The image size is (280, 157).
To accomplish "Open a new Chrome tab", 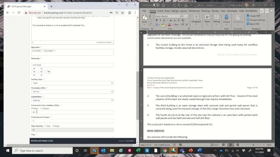I will coord(51,7).
